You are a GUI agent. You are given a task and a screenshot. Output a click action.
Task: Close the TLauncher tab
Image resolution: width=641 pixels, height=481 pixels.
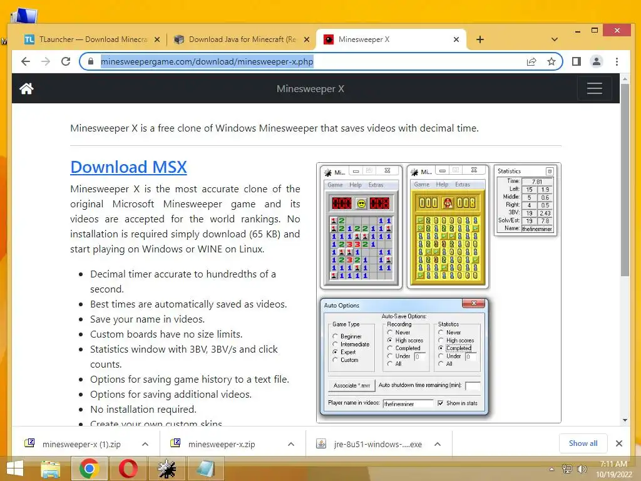click(x=157, y=39)
